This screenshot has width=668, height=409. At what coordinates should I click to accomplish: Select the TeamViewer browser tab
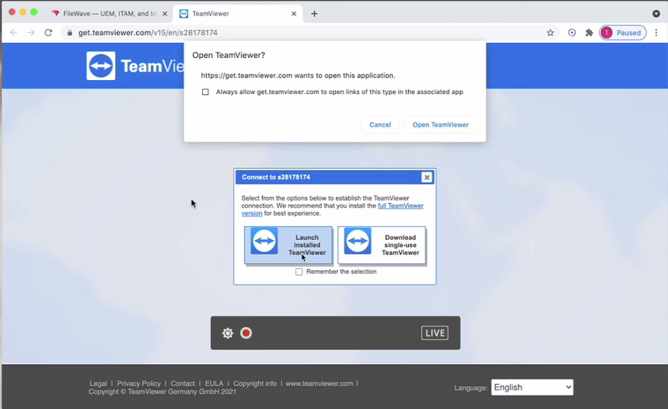pyautogui.click(x=238, y=14)
